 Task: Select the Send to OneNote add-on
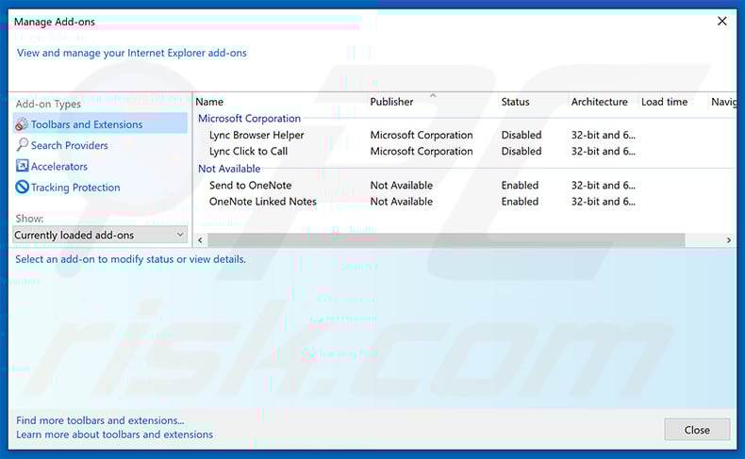[251, 185]
